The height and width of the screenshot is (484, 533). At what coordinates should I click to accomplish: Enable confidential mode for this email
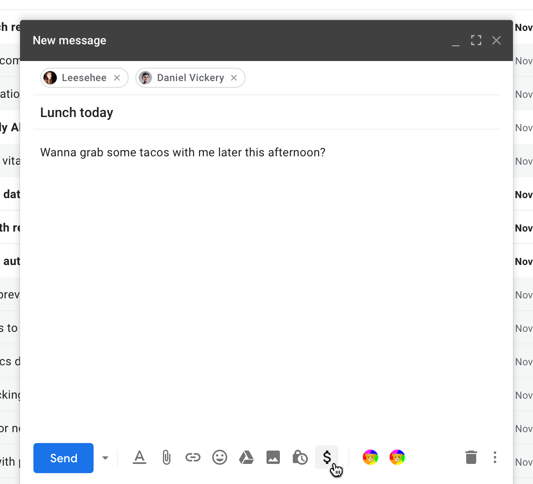coord(299,458)
